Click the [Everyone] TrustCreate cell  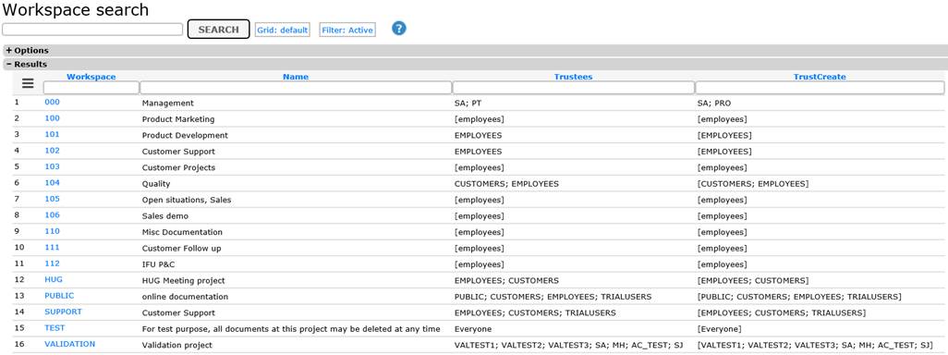tap(719, 329)
